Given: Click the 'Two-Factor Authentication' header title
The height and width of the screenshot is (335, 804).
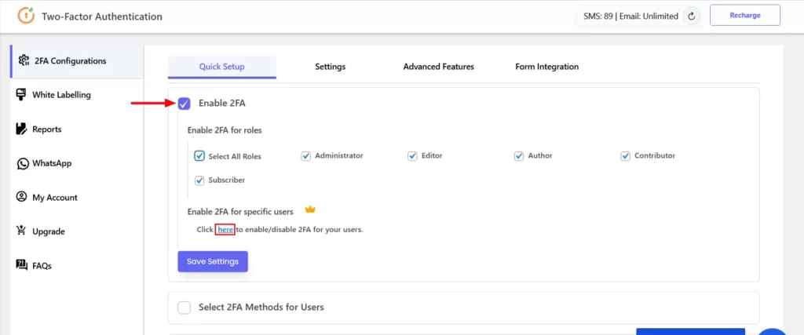Looking at the screenshot, I should tap(102, 16).
